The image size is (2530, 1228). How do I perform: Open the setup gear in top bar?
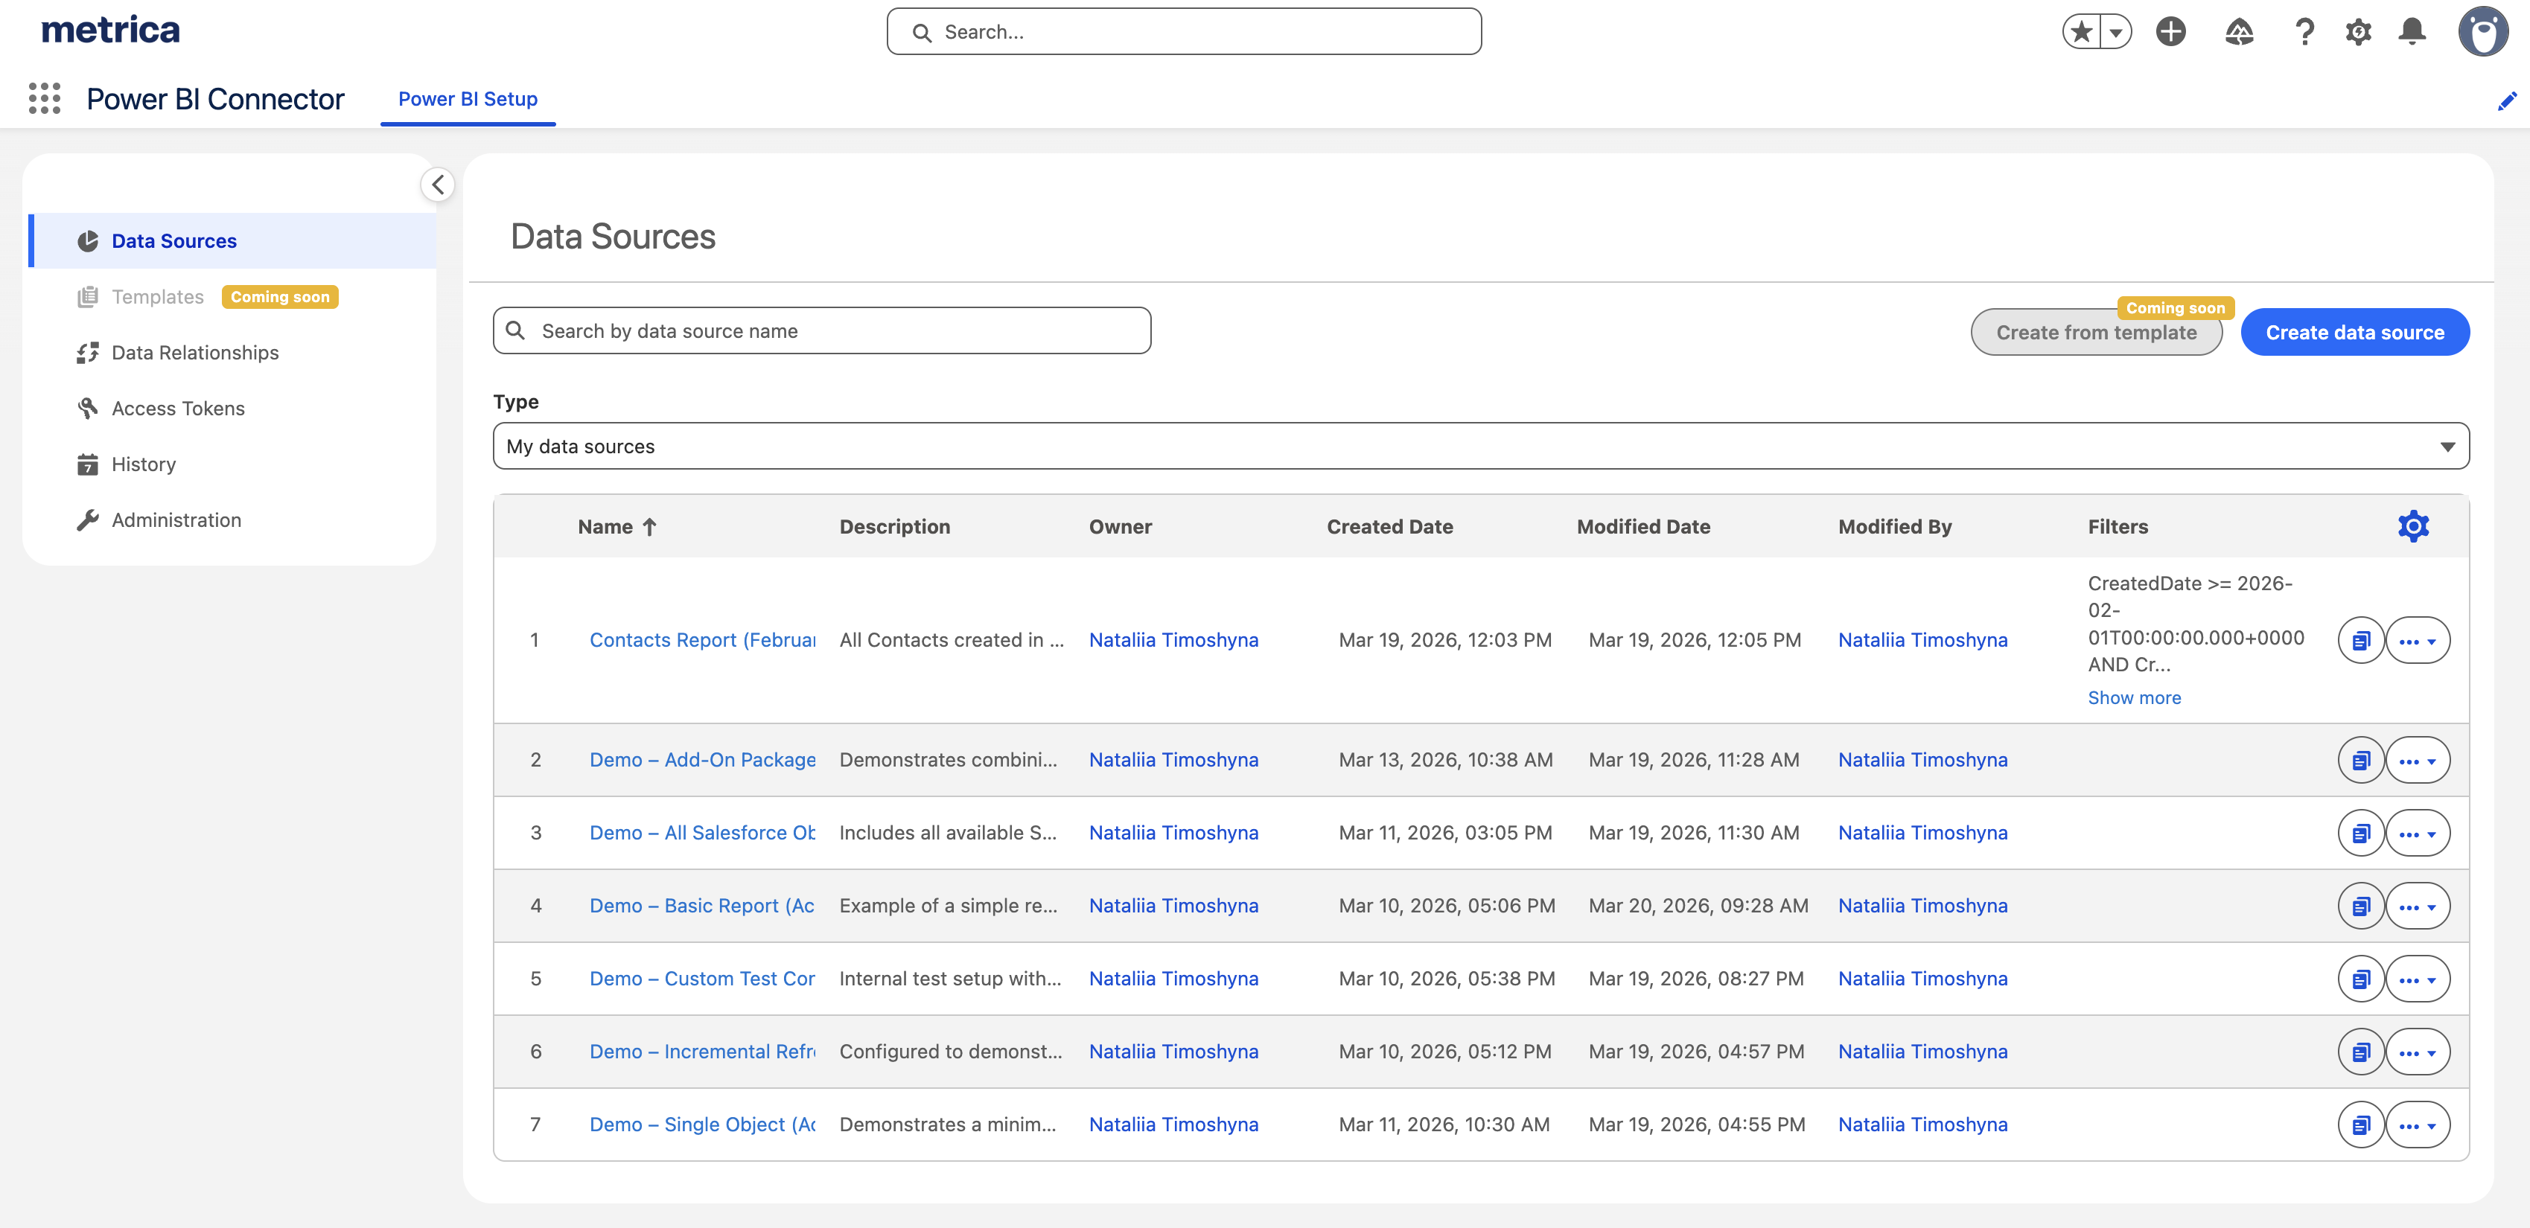(x=2358, y=31)
